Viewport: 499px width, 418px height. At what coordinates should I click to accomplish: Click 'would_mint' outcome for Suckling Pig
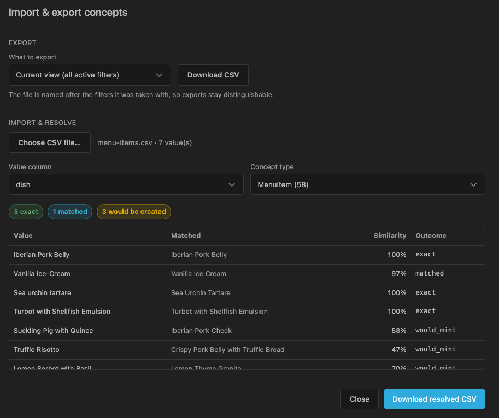click(436, 330)
